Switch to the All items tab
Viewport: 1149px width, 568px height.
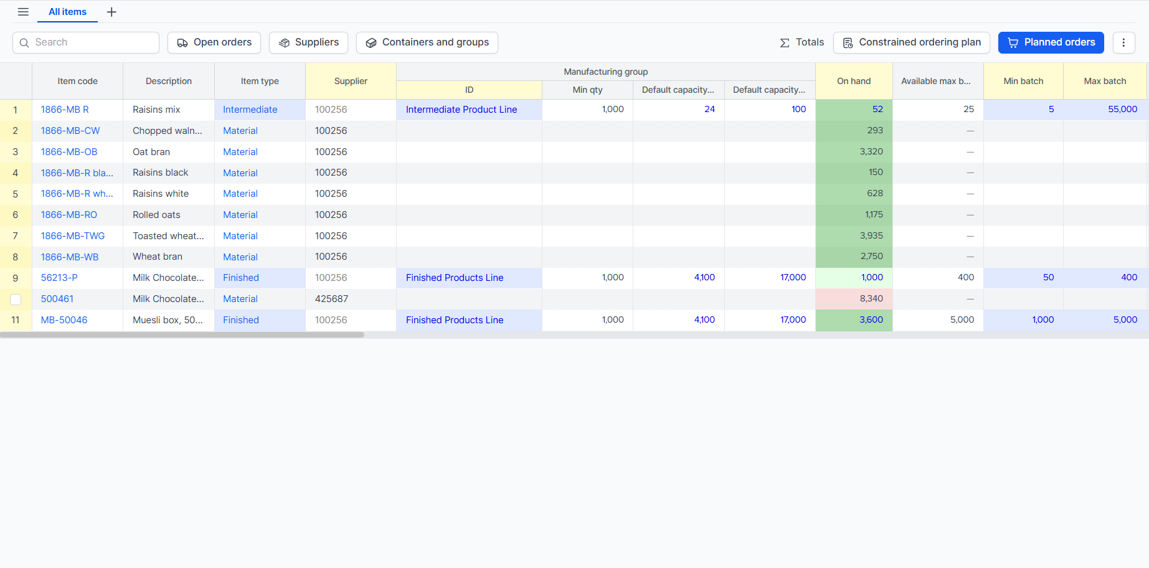tap(67, 12)
